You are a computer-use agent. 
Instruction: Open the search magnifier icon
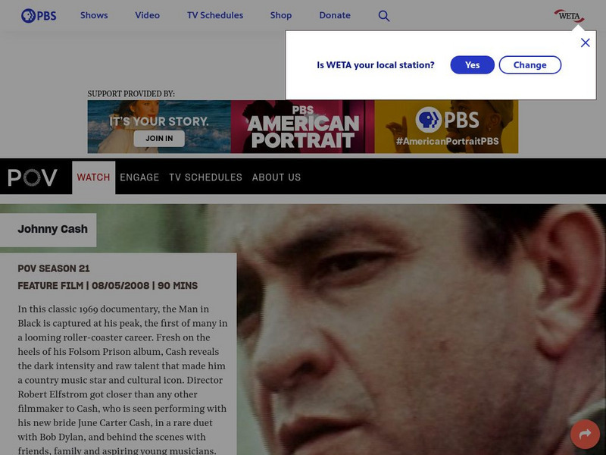click(x=384, y=16)
